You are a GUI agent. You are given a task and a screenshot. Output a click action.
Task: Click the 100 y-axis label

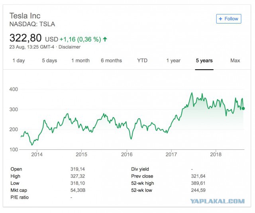click(x=14, y=150)
